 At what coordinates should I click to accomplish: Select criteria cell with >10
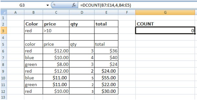tap(56, 31)
